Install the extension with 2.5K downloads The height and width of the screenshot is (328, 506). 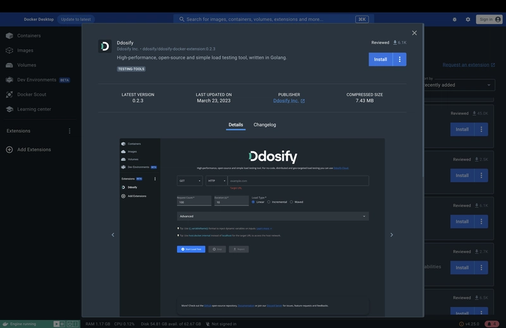[462, 176]
